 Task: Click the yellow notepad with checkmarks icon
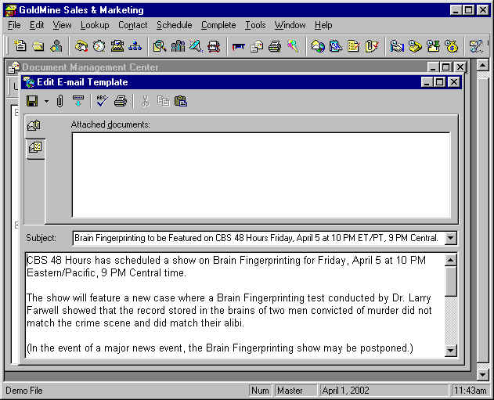tap(354, 46)
